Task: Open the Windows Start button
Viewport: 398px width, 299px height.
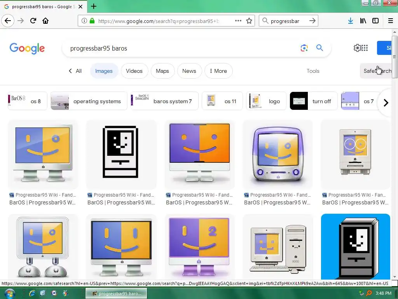Action: 9,294
